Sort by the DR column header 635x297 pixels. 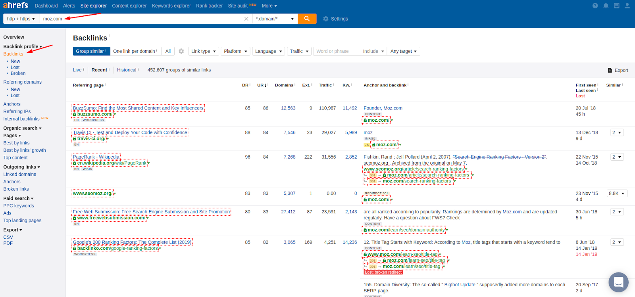(x=246, y=85)
